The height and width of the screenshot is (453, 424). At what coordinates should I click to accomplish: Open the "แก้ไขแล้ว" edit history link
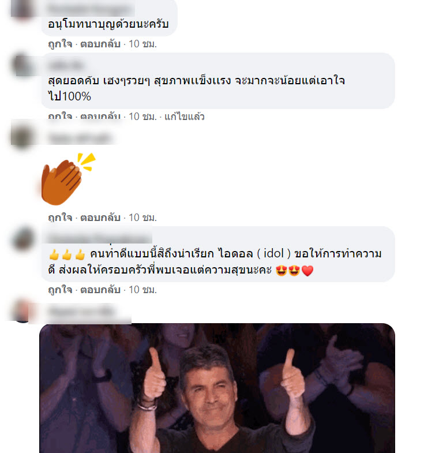(184, 117)
